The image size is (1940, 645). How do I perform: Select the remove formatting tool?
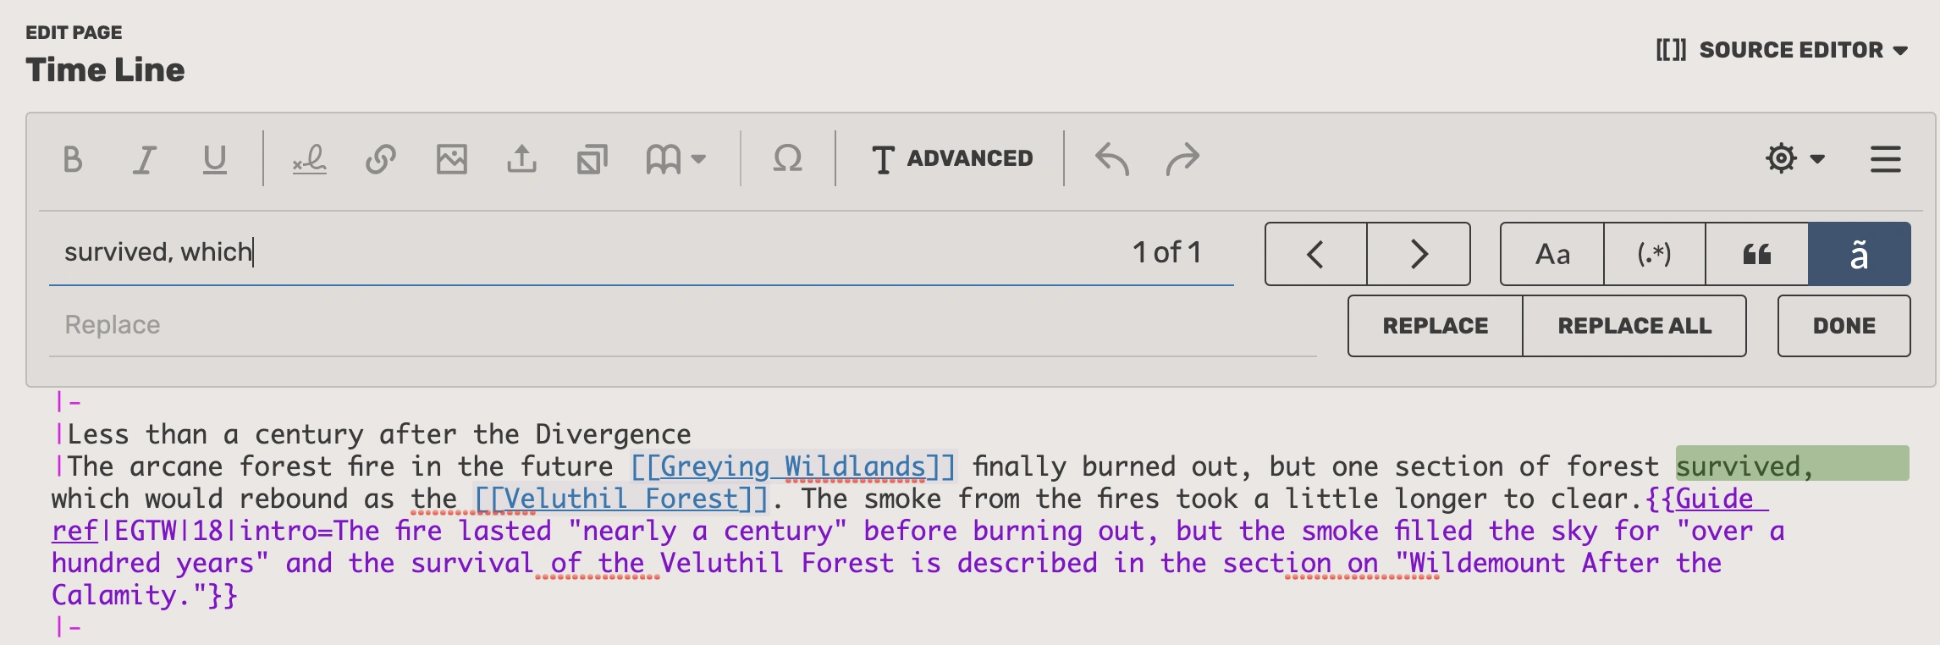(309, 158)
